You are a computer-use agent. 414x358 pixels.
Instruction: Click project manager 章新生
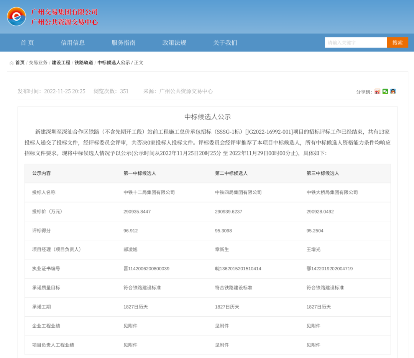222,250
